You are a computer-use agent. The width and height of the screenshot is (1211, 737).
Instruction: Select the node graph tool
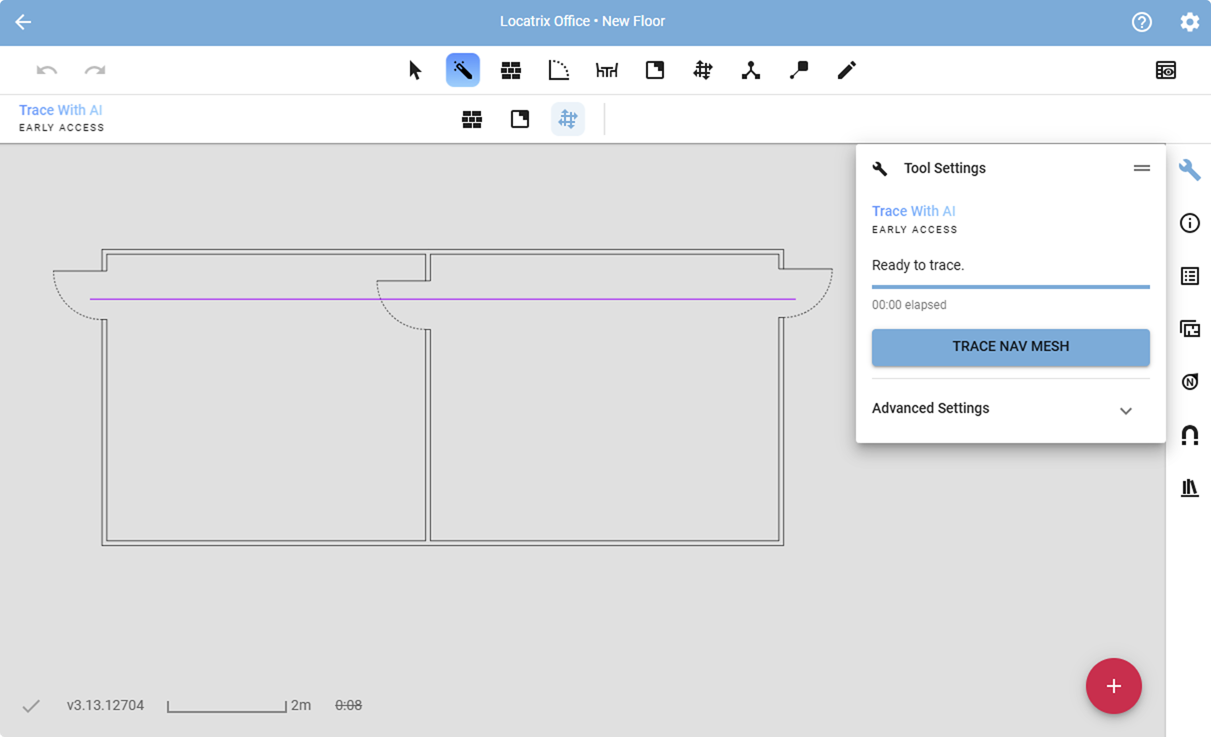click(x=750, y=70)
